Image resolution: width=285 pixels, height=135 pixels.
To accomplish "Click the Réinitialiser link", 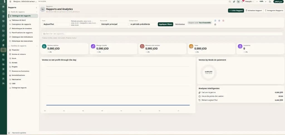I will [180, 24].
